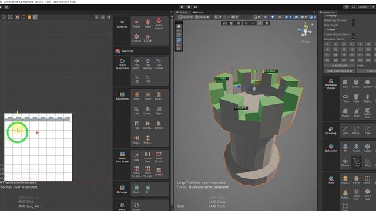Click the Fit arrange tool
376x211 pixels.
click(147, 189)
